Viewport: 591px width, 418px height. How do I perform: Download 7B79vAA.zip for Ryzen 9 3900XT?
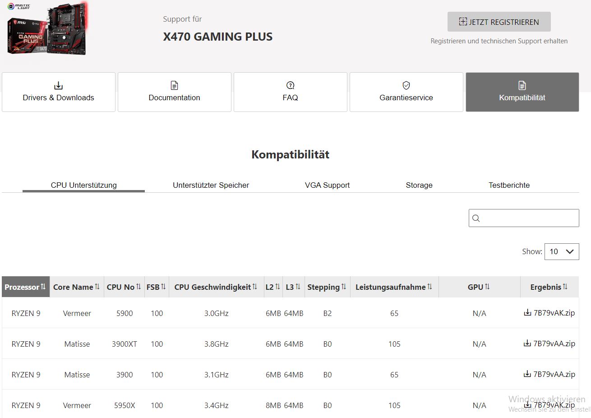[x=549, y=344]
